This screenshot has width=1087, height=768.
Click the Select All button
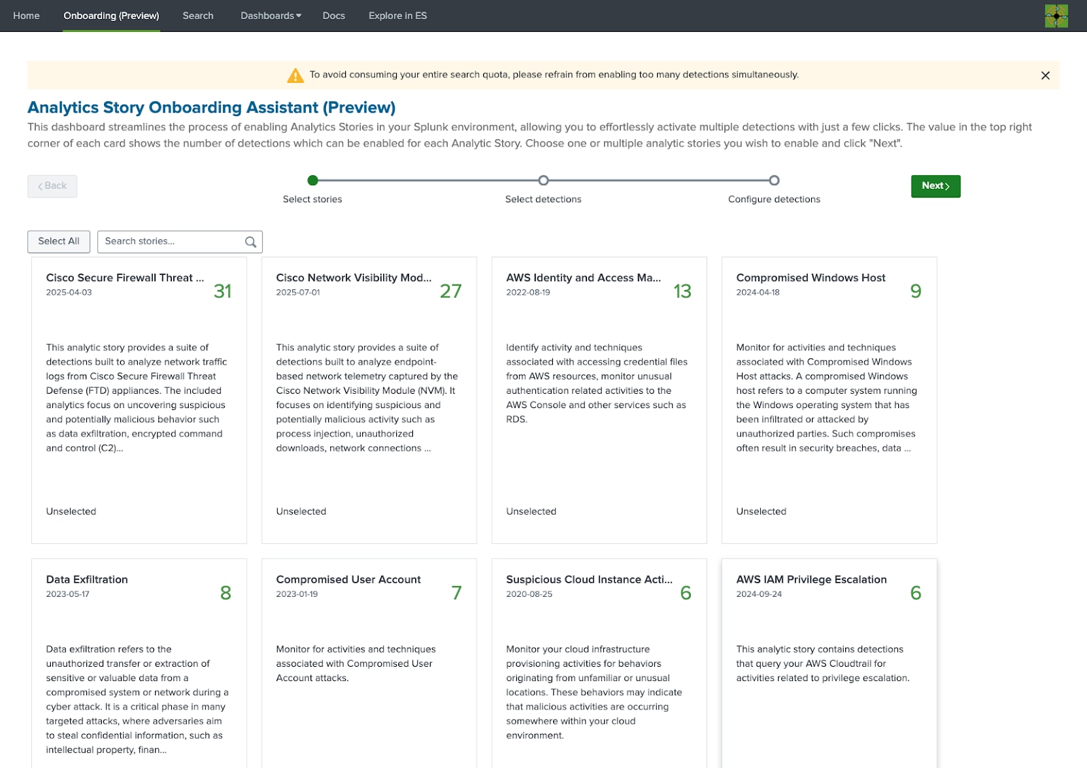58,242
